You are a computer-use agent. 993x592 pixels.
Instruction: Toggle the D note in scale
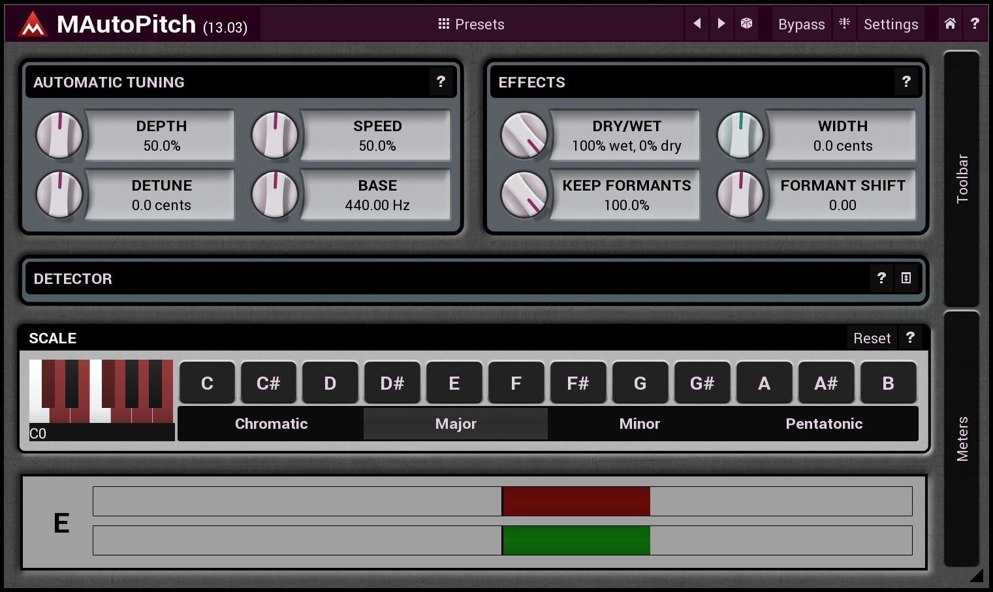click(330, 383)
